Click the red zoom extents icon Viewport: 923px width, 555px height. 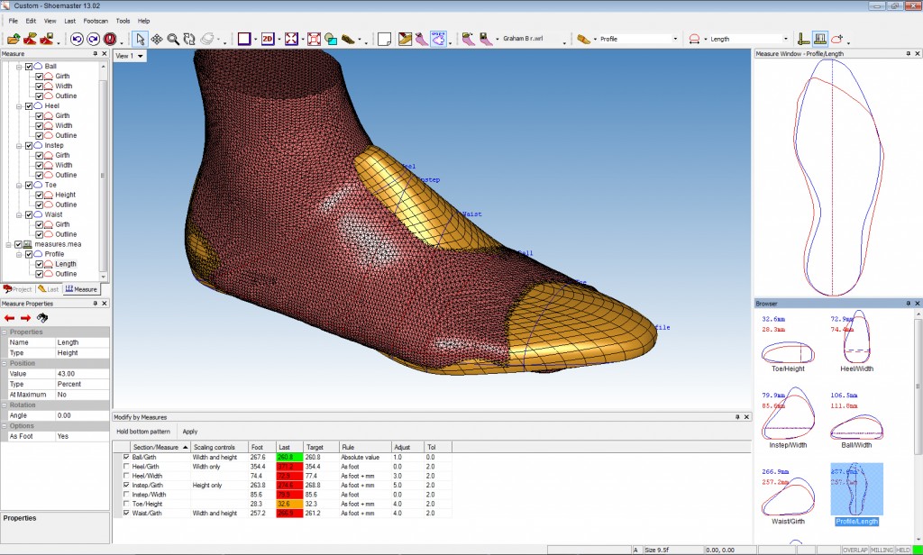click(x=315, y=39)
